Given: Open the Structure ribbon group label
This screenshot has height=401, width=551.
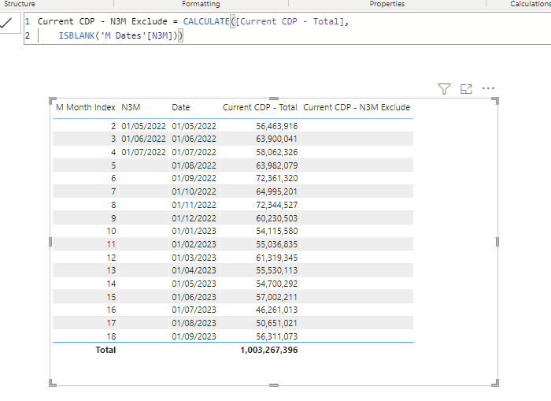Looking at the screenshot, I should (x=20, y=4).
